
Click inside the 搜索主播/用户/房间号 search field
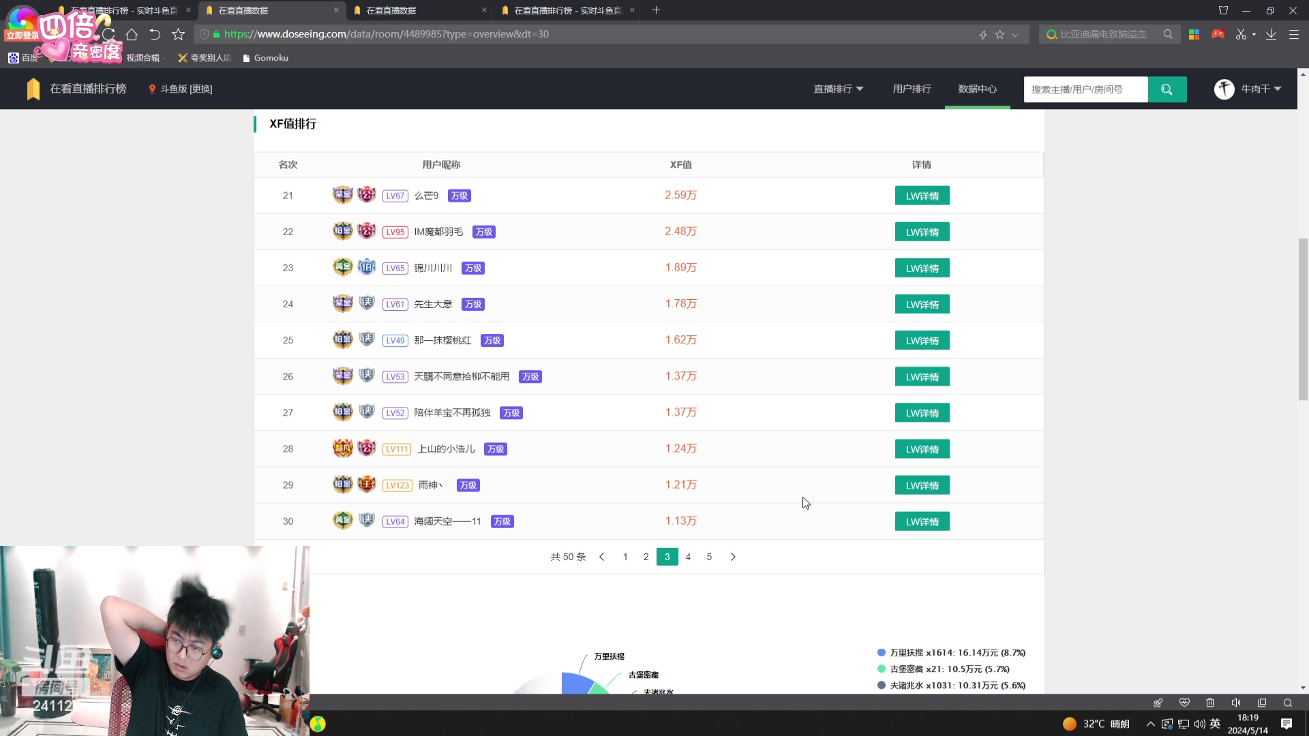(x=1085, y=89)
